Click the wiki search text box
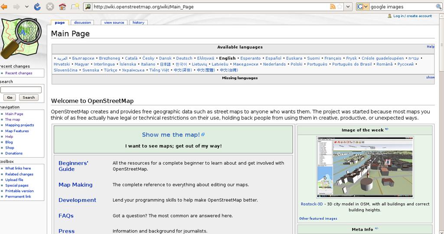The height and width of the screenshot is (234, 444). [x=21, y=90]
